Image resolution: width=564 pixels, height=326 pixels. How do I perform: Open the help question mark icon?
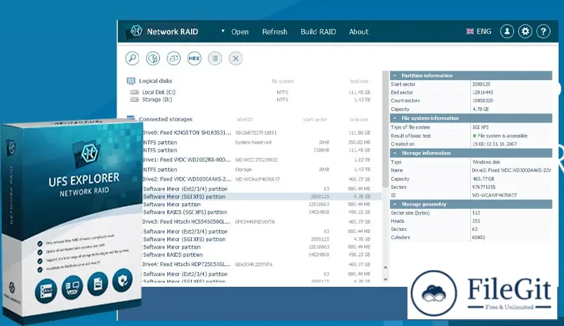544,32
